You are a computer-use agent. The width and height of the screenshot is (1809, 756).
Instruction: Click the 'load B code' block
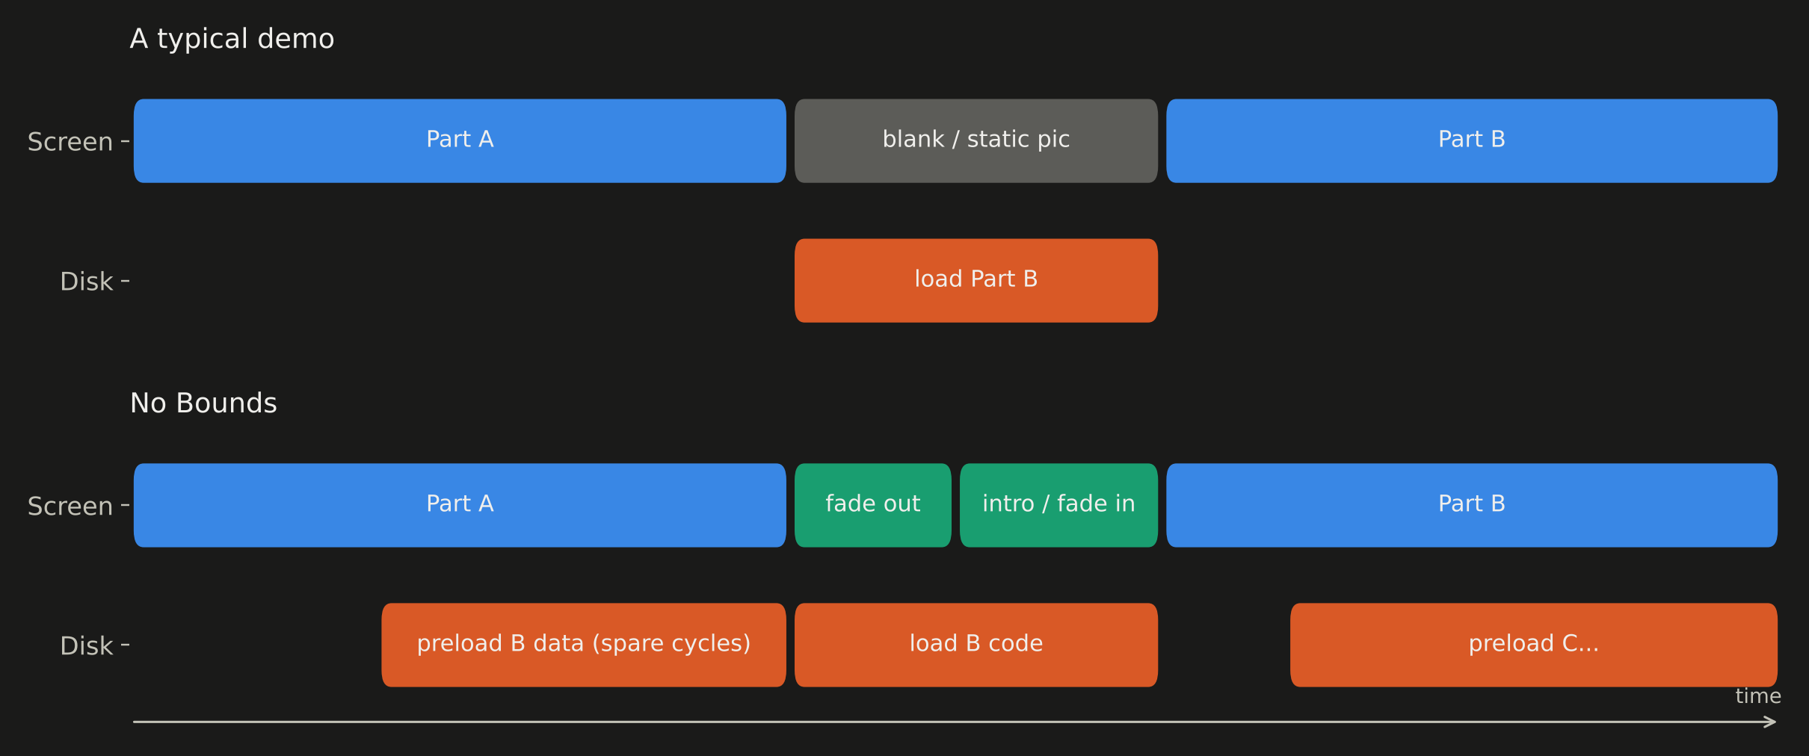click(x=976, y=645)
